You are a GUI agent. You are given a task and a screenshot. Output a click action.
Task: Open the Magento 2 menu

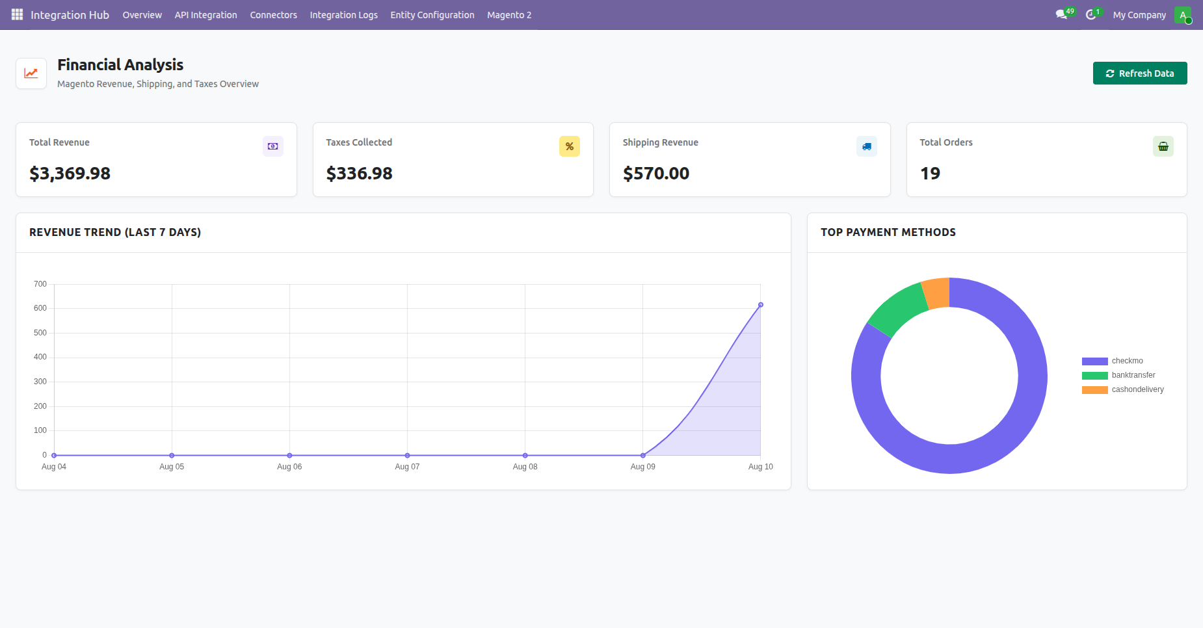[x=509, y=15]
